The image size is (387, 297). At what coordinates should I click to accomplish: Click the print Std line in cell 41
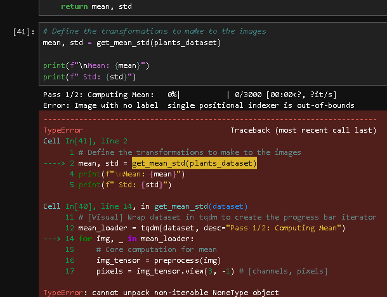[x=89, y=77]
